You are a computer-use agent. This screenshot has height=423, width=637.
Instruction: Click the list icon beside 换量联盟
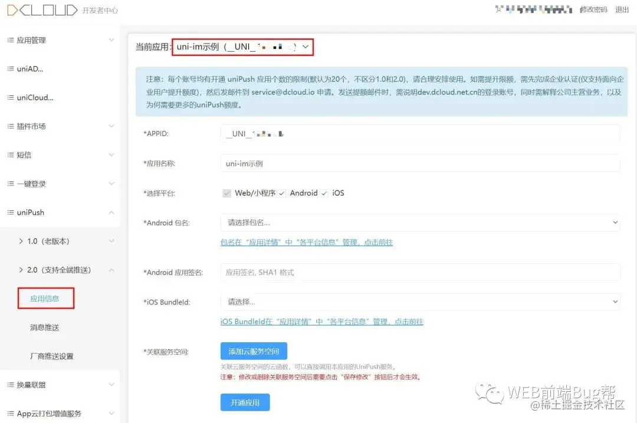tap(11, 385)
